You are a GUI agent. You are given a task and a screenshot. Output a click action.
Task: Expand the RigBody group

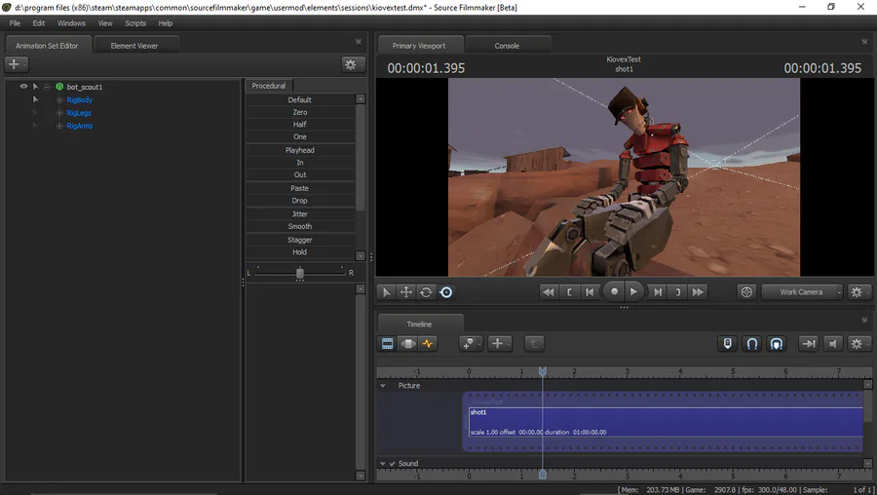coord(59,100)
